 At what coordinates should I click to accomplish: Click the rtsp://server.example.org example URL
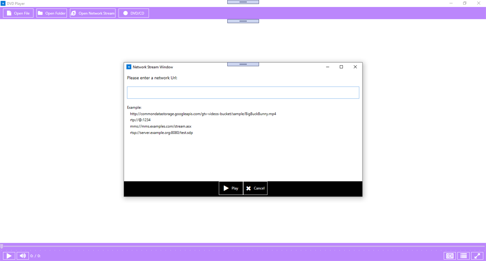[161, 133]
